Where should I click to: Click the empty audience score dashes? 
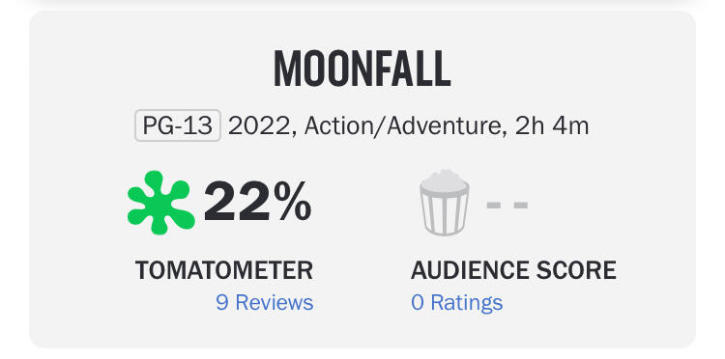507,205
